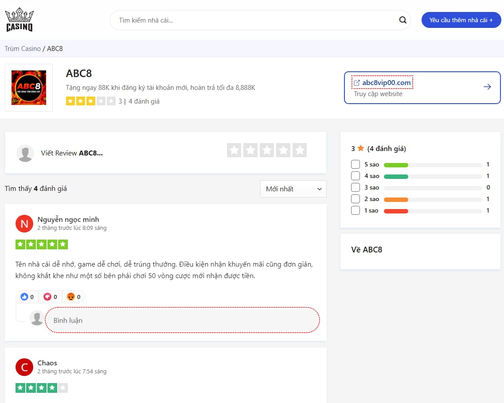Click the ABC8 heading title
The height and width of the screenshot is (403, 504).
79,74
